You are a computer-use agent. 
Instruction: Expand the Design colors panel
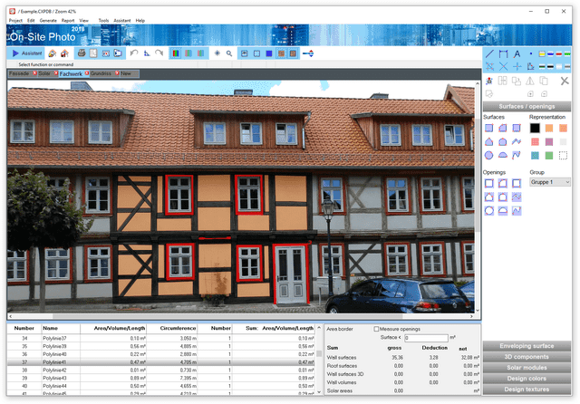530,378
